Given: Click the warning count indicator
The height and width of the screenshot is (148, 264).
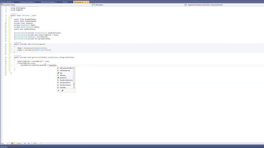Looking at the screenshot, I should tap(19, 143).
